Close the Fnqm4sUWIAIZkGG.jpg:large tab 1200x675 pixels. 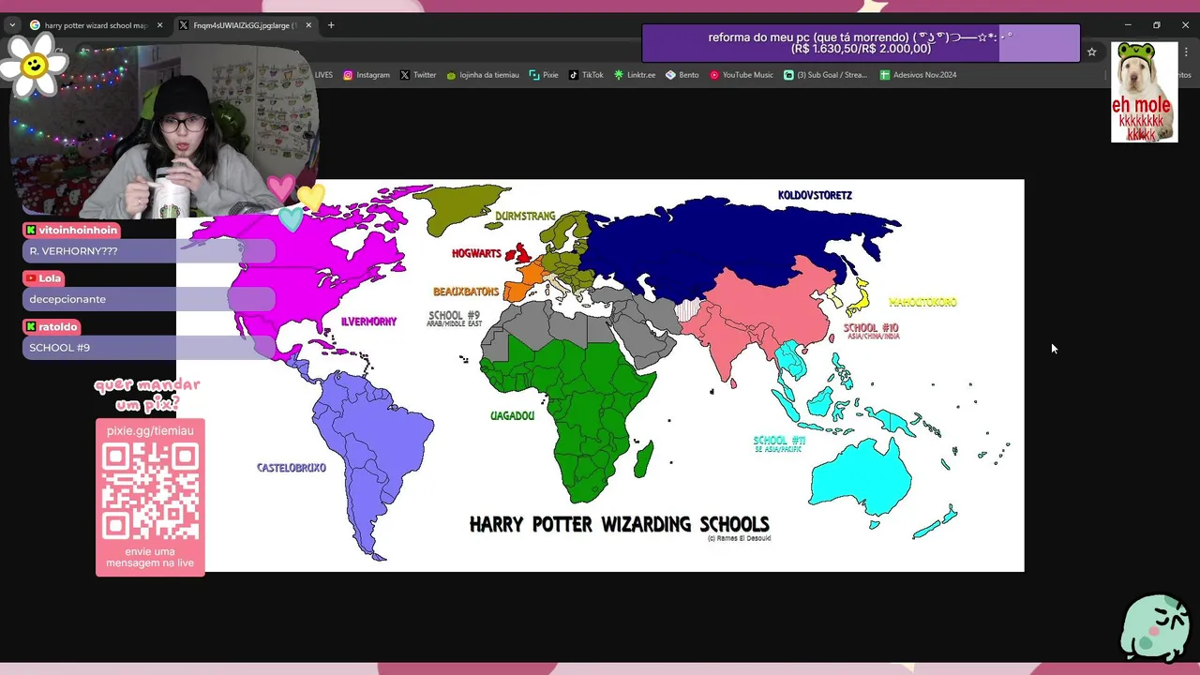(308, 25)
